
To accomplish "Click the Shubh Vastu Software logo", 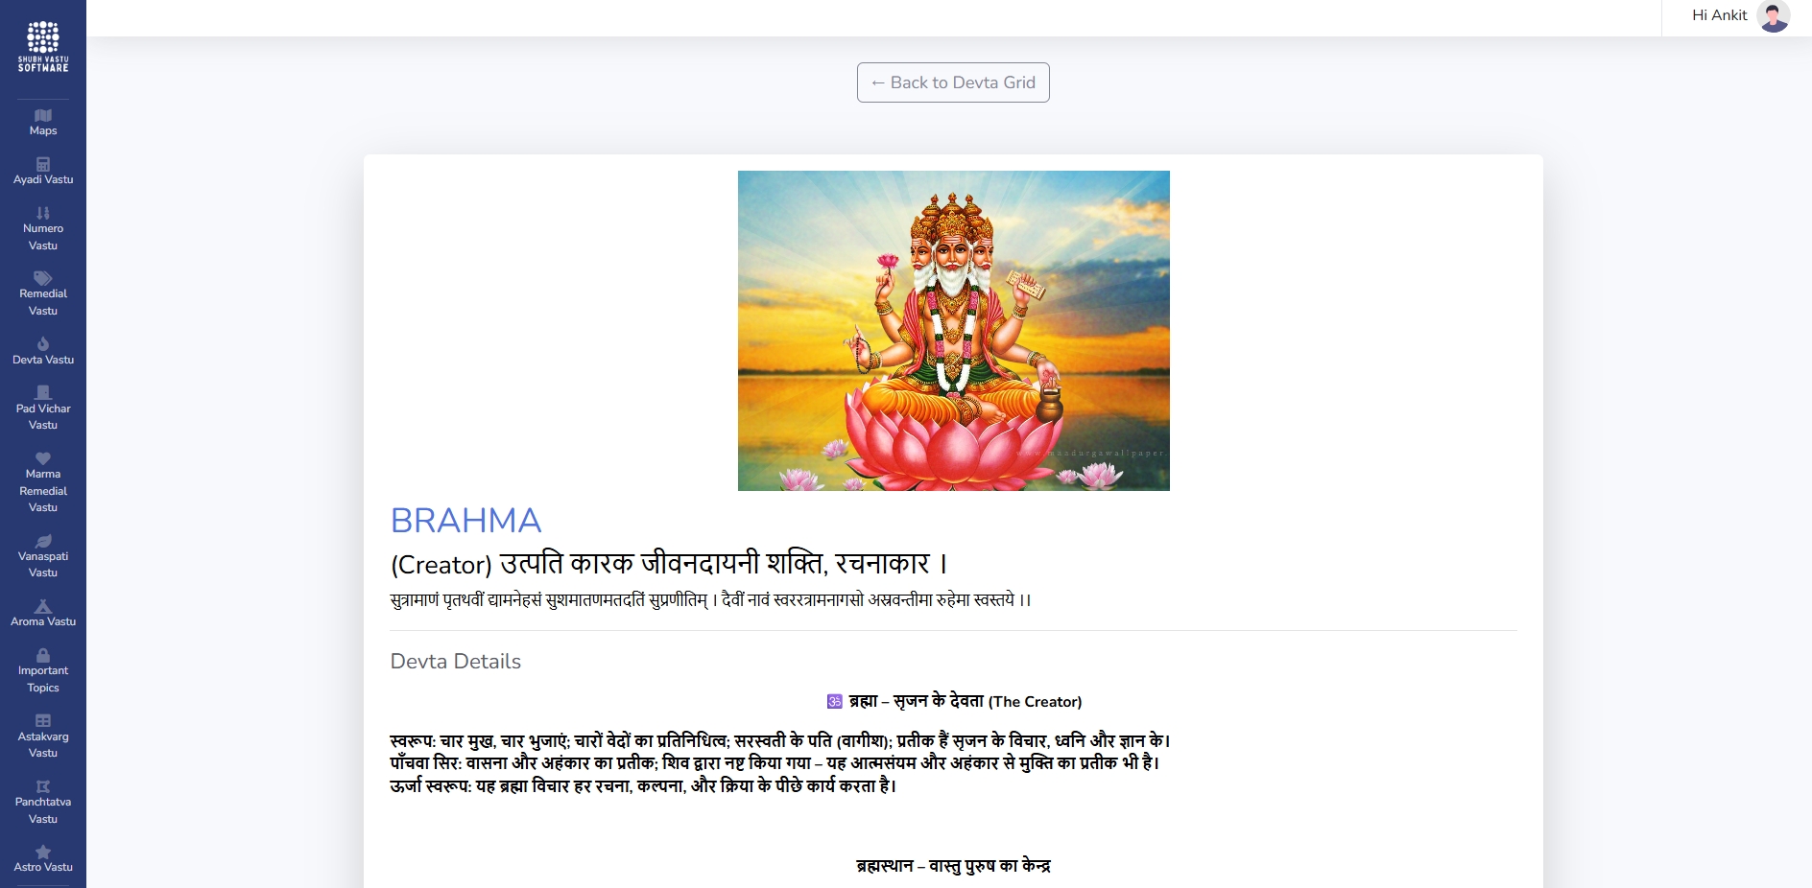I will tap(43, 46).
